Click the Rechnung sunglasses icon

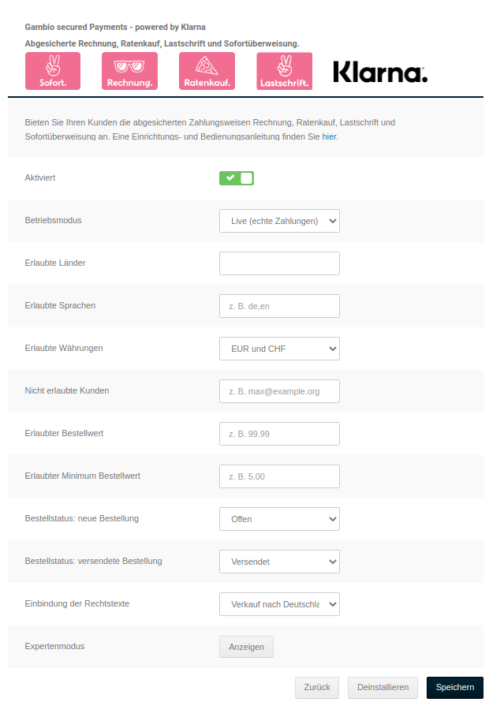pos(129,71)
